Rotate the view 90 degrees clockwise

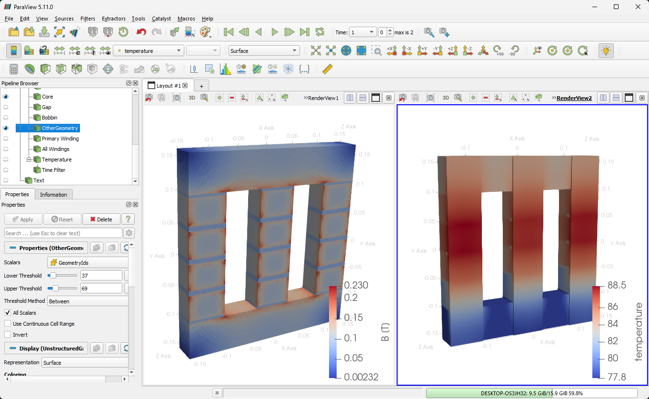click(x=499, y=50)
